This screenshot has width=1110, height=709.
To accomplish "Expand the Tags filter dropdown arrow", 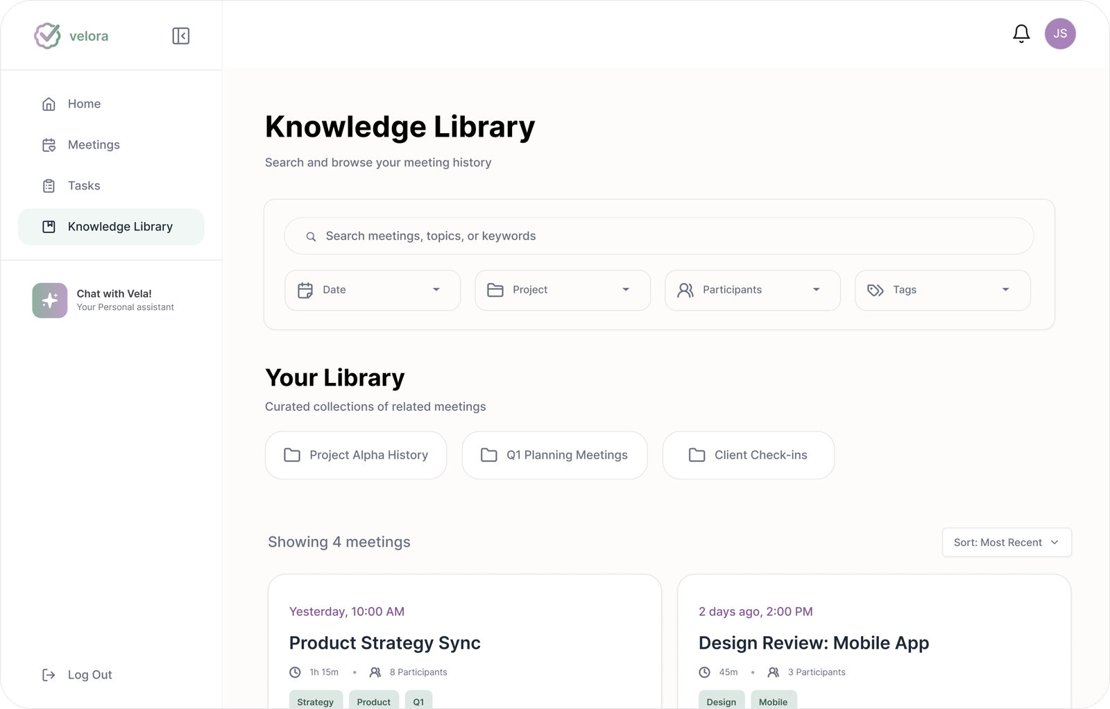I will coord(1005,290).
